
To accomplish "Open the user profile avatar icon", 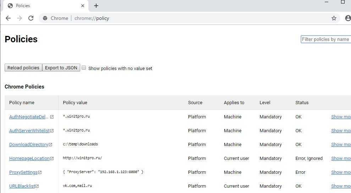I will click(348, 18).
